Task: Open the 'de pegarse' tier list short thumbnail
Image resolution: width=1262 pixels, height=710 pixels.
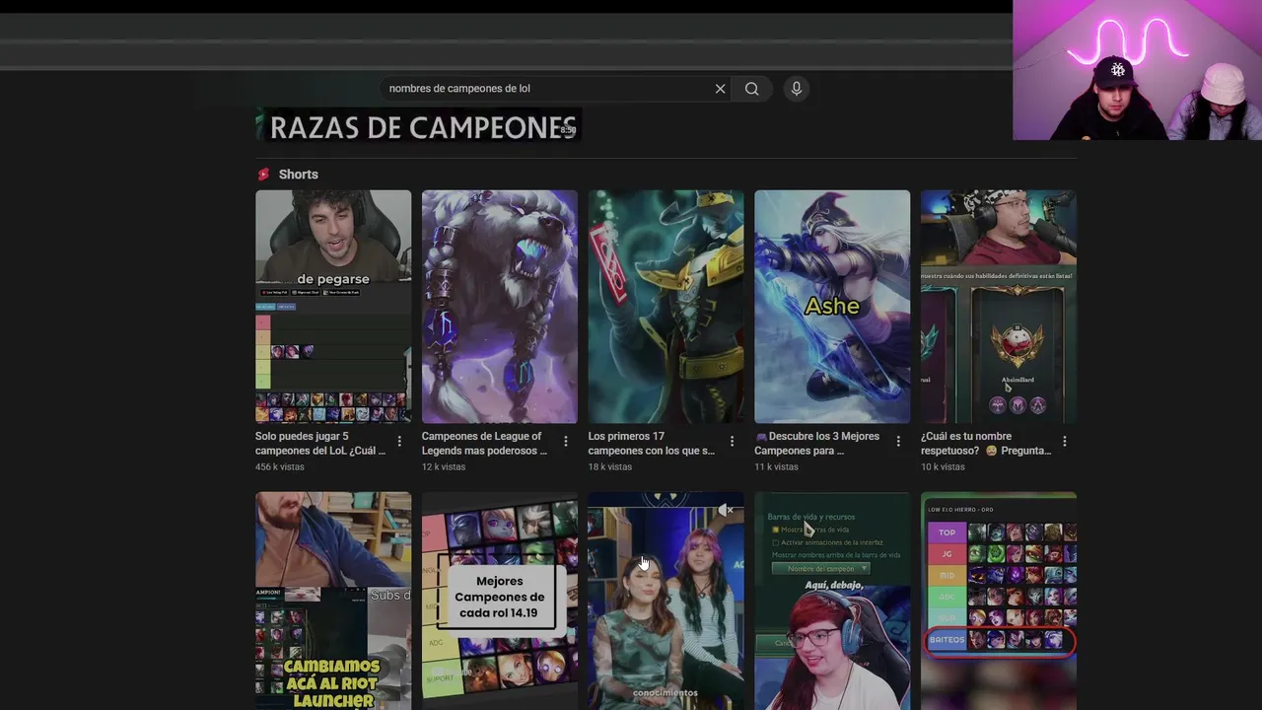Action: [x=333, y=307]
